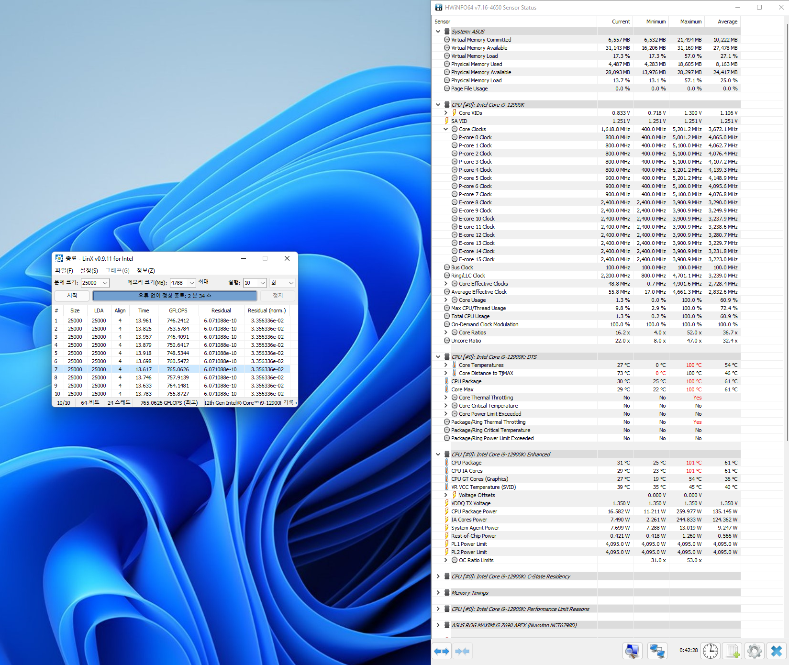Image resolution: width=789 pixels, height=665 pixels.
Task: Click the icon beside Ring/LLC Clock
Action: [447, 276]
